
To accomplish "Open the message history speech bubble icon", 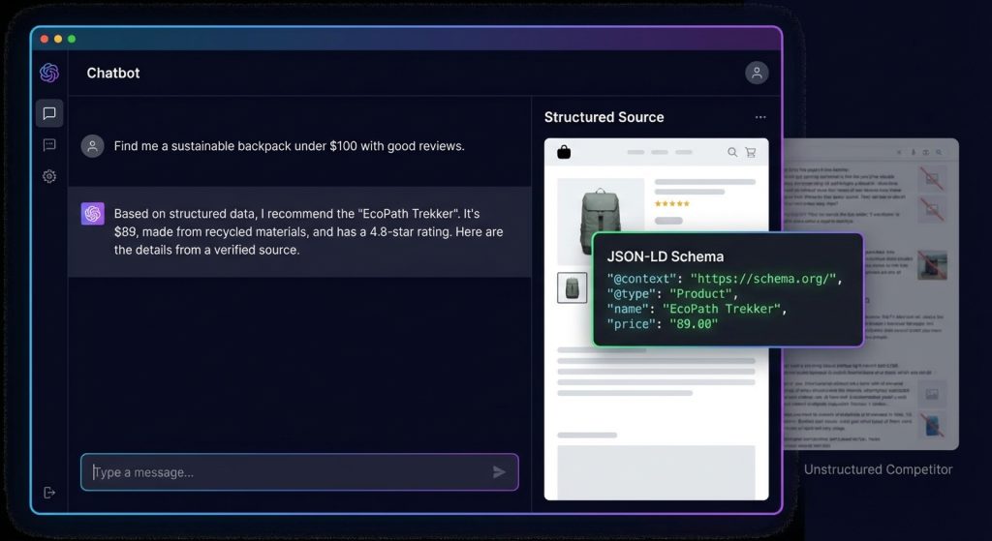I will [49, 145].
